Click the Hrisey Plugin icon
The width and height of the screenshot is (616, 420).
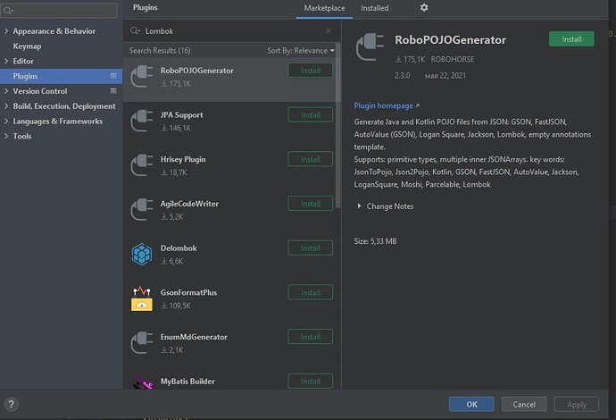(x=142, y=165)
